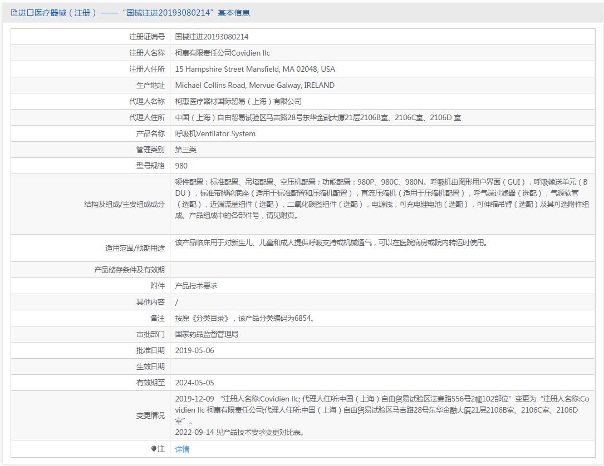Click the 生产地址 label
This screenshot has width=604, height=466.
point(150,86)
